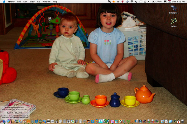
Task: Click the sync arrows menu bar icon
Action: [x=145, y=2]
